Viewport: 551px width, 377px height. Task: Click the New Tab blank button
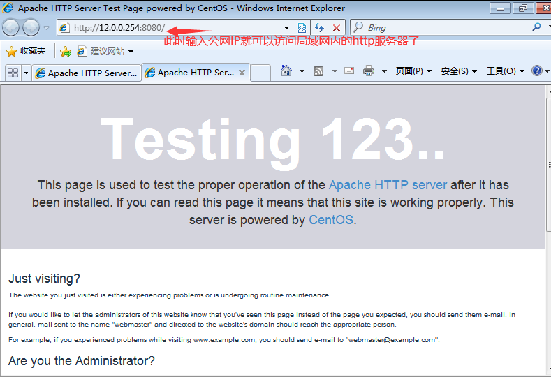tap(260, 73)
